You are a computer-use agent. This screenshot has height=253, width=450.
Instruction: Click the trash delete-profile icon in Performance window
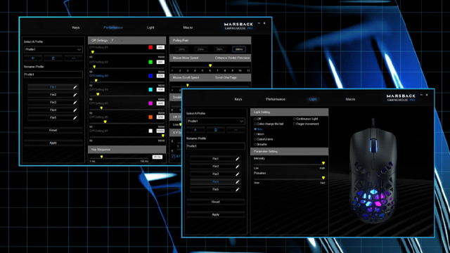53,58
